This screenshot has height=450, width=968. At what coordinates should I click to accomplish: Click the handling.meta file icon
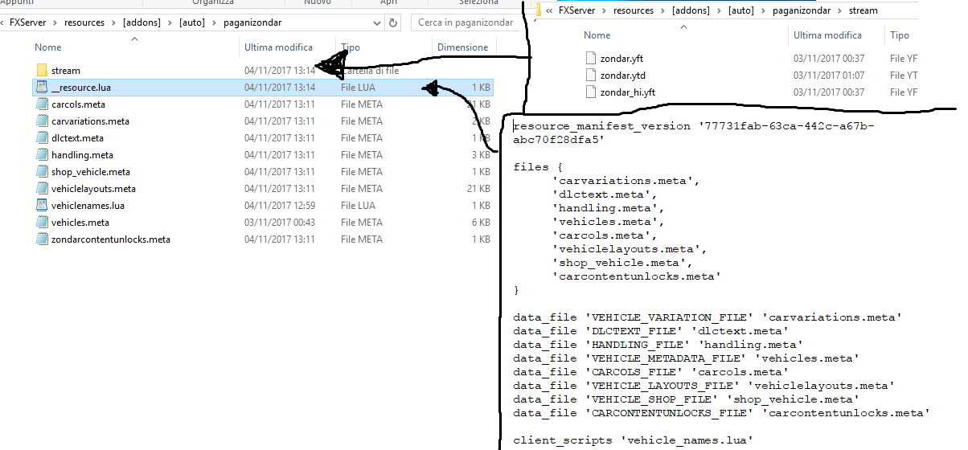point(42,155)
